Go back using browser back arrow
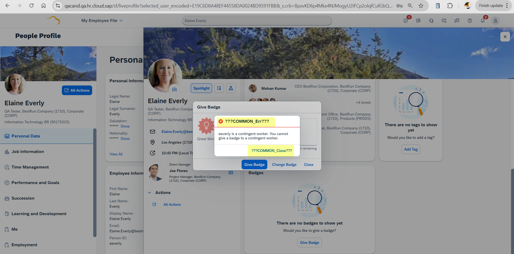The height and width of the screenshot is (254, 514). coord(7,6)
